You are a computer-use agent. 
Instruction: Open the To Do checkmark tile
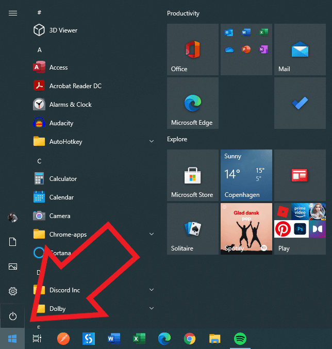[x=300, y=103]
